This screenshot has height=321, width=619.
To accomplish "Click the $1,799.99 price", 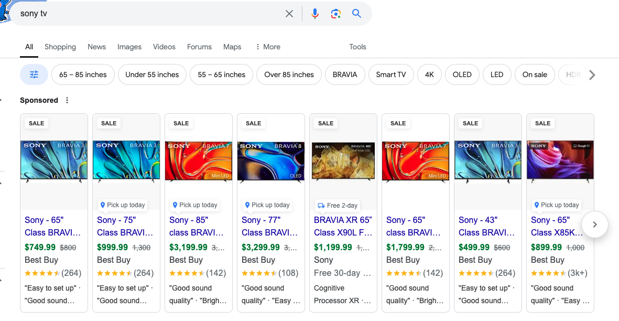I will 405,247.
